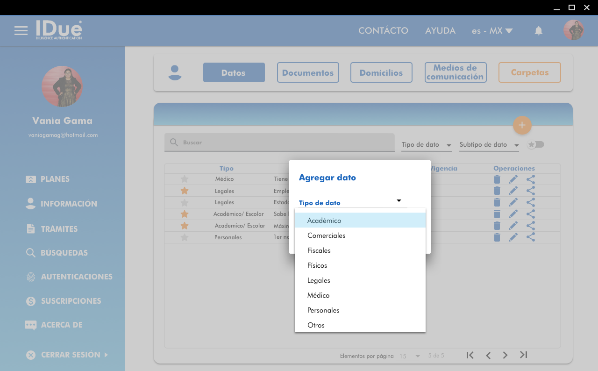
Task: Open the Carpetas section button
Action: pos(529,72)
